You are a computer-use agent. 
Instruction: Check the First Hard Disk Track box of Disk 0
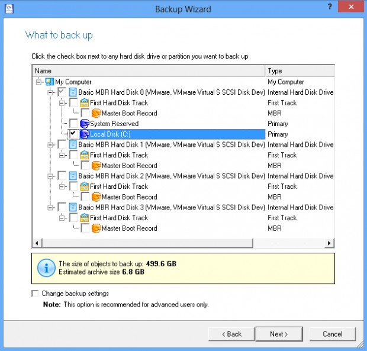coord(73,103)
